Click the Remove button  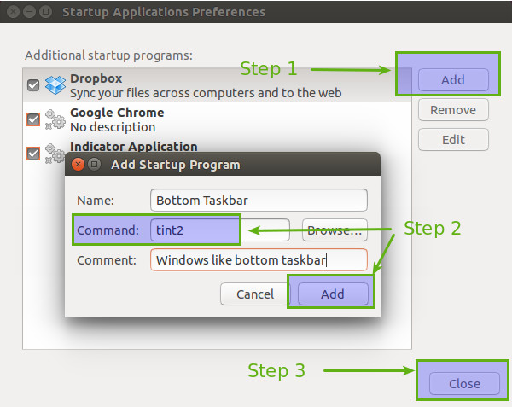[453, 110]
